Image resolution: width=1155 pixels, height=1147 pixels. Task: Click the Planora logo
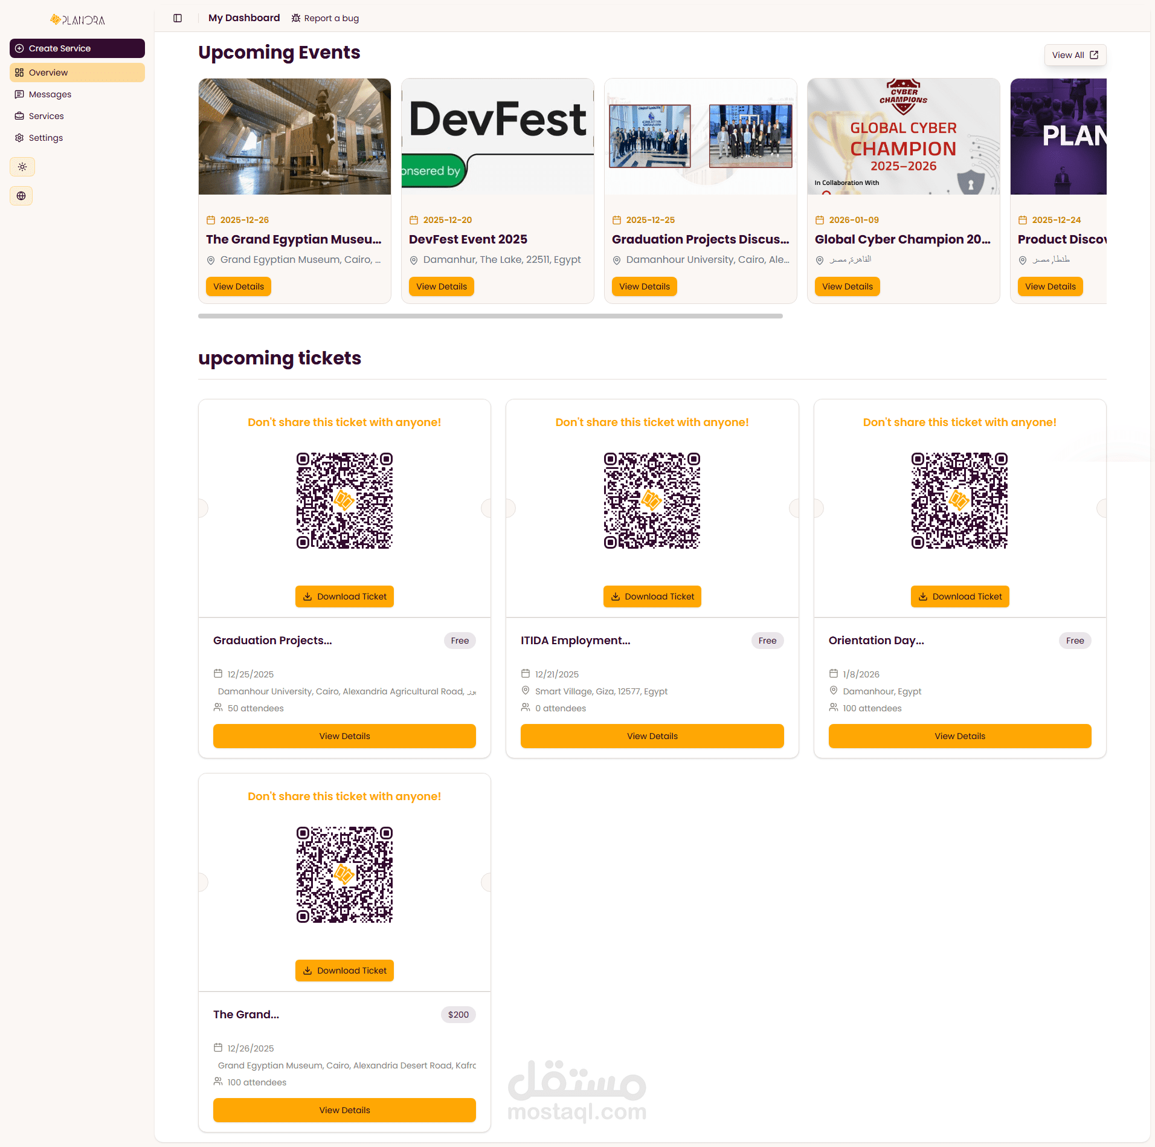77,20
